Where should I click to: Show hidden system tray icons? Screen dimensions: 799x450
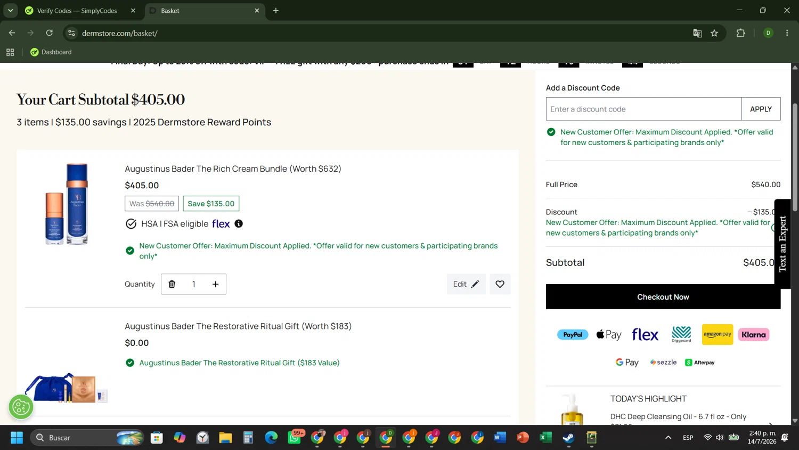click(668, 438)
